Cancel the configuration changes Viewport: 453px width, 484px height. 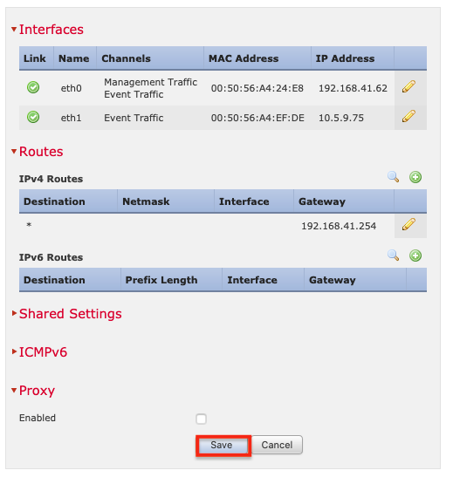(278, 445)
